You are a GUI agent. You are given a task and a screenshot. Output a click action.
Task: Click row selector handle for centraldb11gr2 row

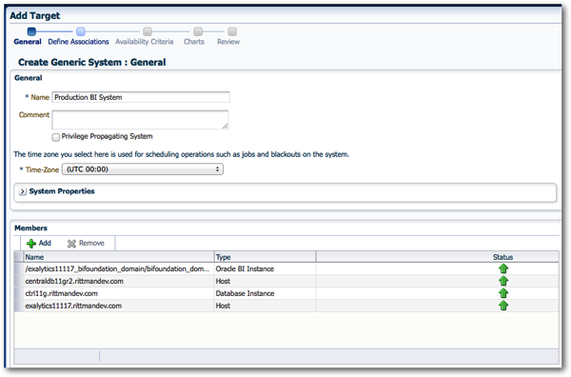(x=19, y=281)
